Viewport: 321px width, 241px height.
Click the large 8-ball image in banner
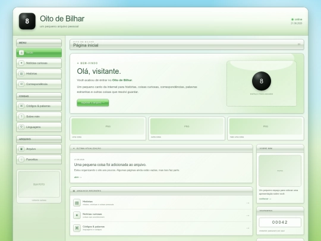tap(262, 81)
